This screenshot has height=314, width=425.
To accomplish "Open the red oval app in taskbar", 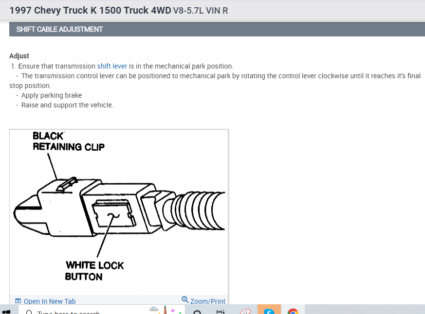I will coord(245,312).
